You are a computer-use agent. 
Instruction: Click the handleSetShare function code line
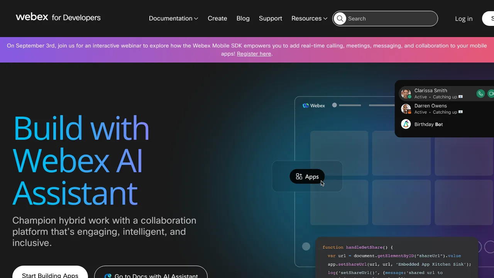pyautogui.click(x=357, y=247)
